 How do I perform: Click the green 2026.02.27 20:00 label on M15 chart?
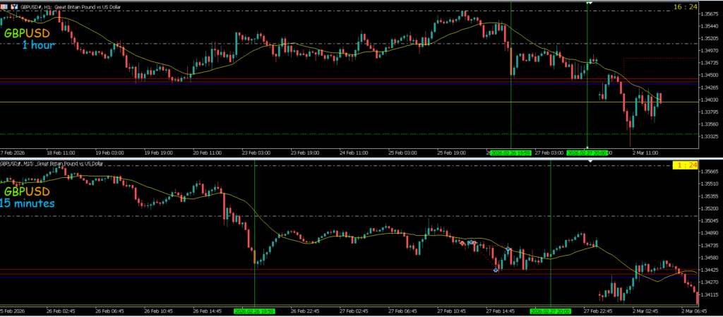click(x=550, y=311)
